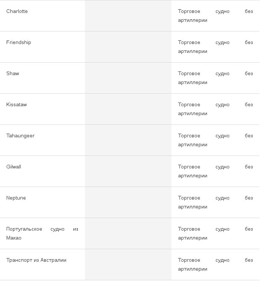Click the description text in Charlotte row
The image size is (260, 281).
215,16
